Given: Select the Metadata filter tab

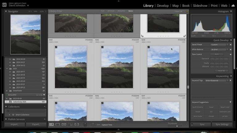Looking at the screenshot, I should pyautogui.click(x=122, y=11).
